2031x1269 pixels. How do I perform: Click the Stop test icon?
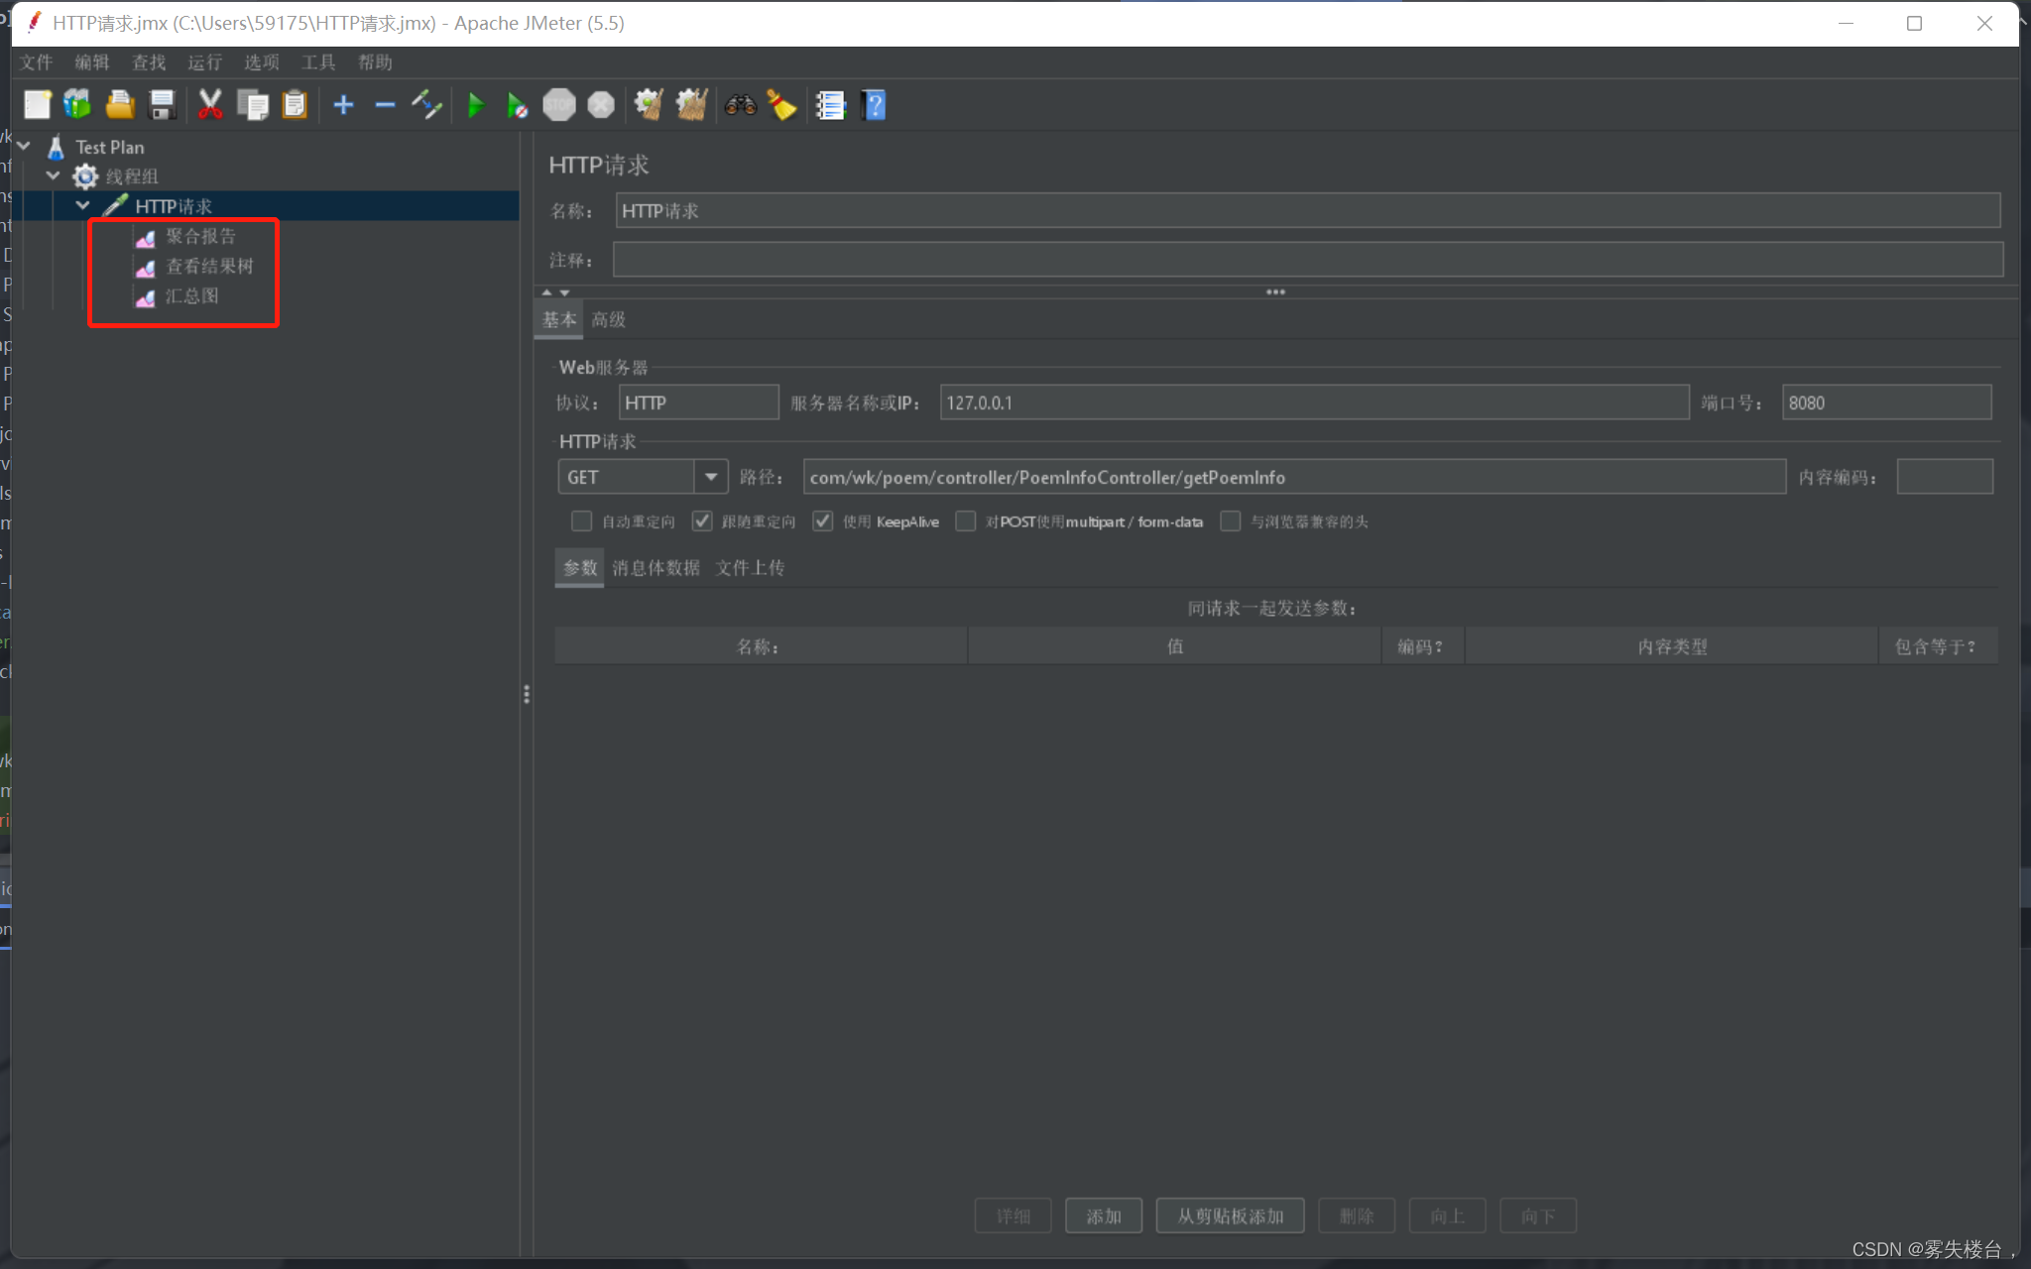559,105
